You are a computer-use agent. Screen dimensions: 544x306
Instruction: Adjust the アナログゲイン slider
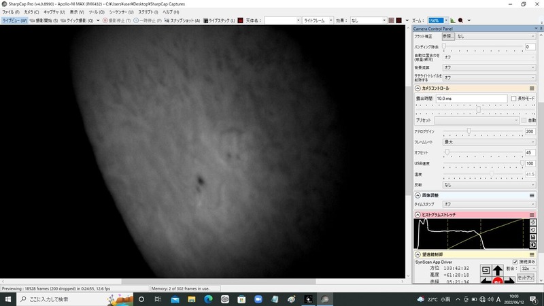pyautogui.click(x=469, y=131)
